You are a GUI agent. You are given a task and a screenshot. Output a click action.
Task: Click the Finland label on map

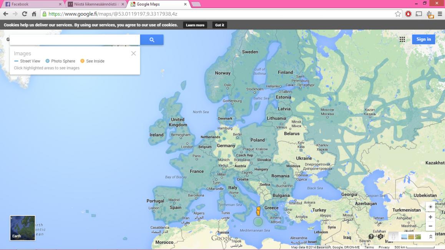point(285,72)
